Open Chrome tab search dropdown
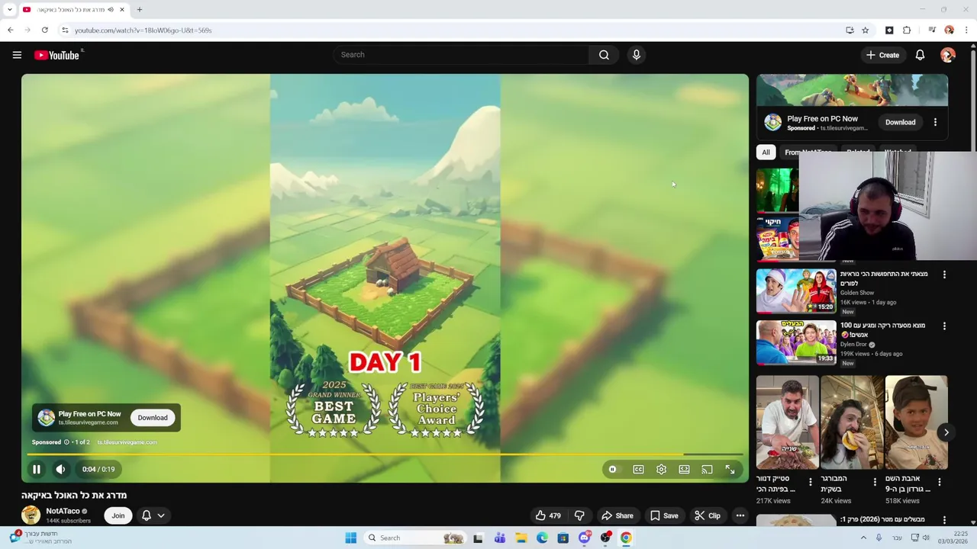Viewport: 977px width, 549px height. tap(9, 9)
